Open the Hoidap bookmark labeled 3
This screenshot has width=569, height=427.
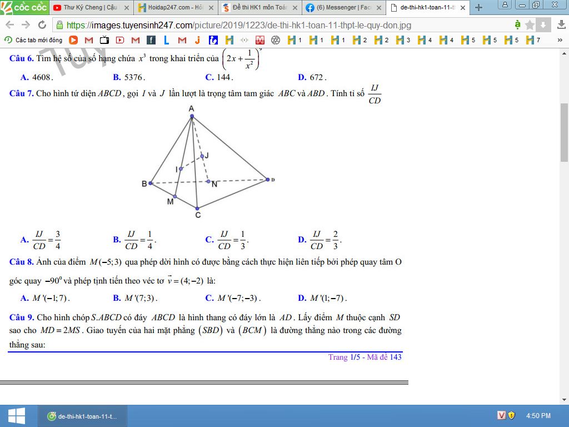[x=403, y=40]
